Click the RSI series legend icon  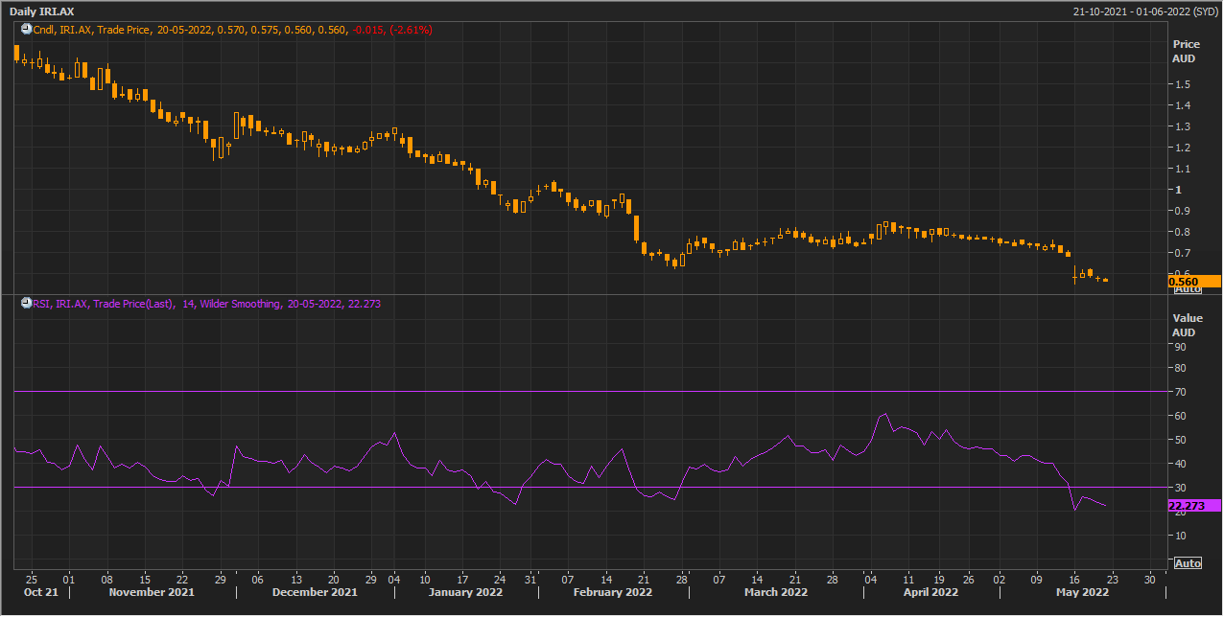coord(26,304)
